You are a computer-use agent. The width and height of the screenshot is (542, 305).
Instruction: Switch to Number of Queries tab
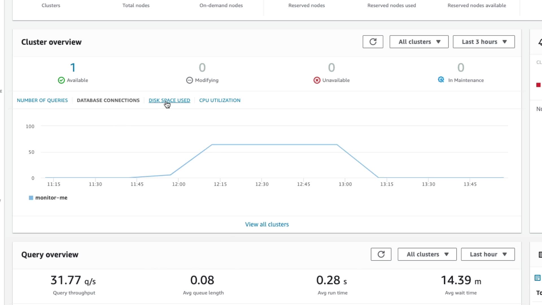click(42, 100)
